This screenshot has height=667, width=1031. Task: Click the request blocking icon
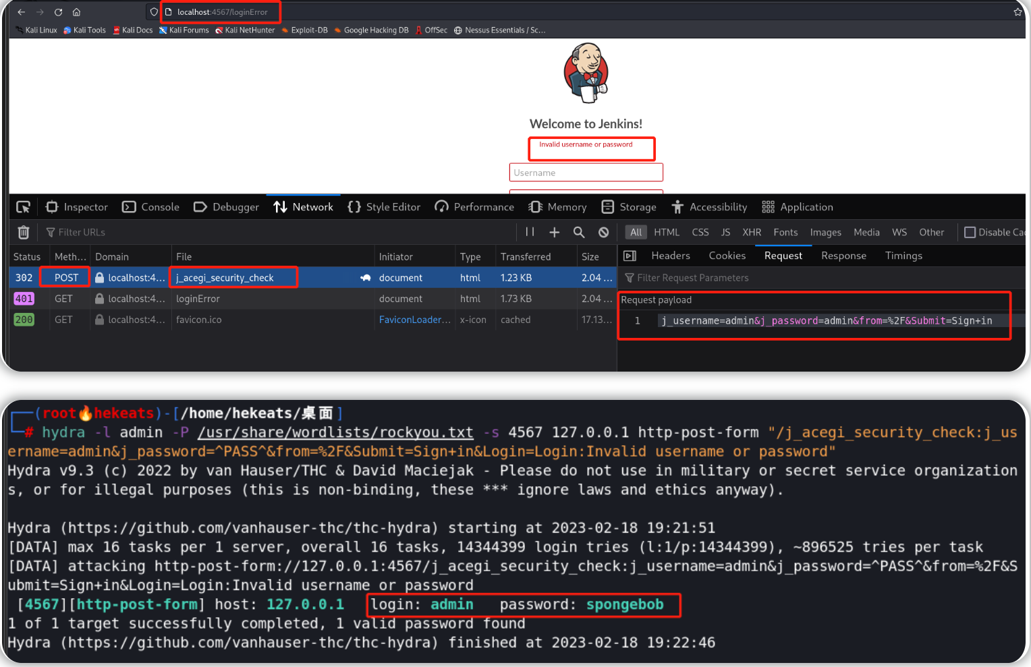604,232
